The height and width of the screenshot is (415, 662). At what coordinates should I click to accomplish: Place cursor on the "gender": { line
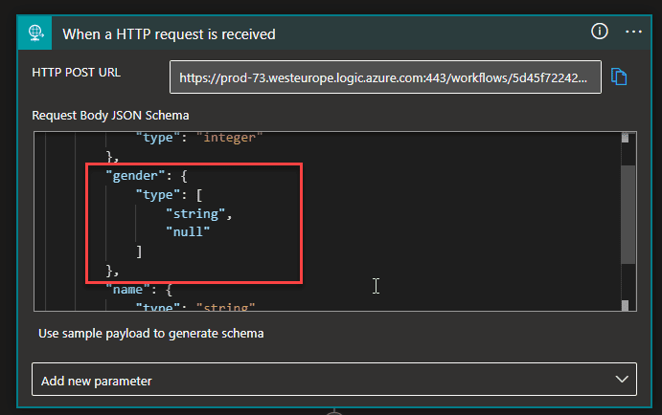tap(146, 175)
